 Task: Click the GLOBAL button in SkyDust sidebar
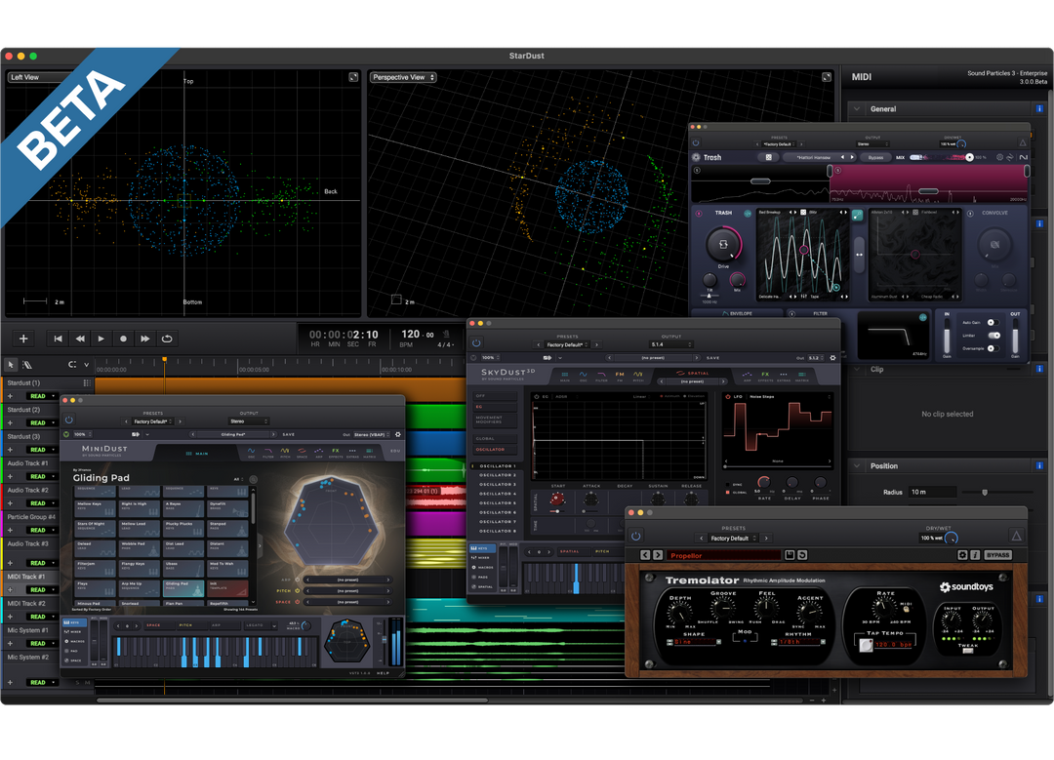[494, 438]
